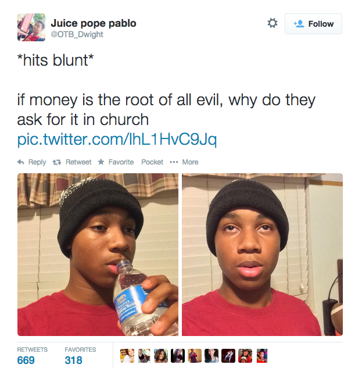Viewport: 362px width, 368px height.
Task: View the 318 favorites count
Action: (73, 360)
